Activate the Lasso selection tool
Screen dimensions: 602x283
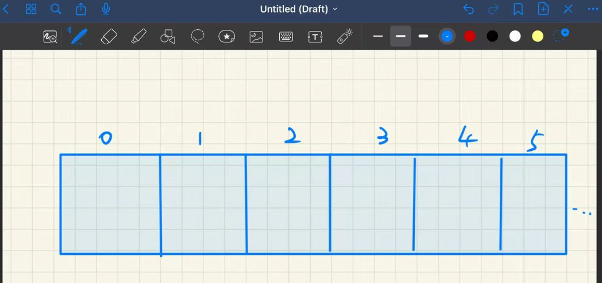pyautogui.click(x=198, y=37)
